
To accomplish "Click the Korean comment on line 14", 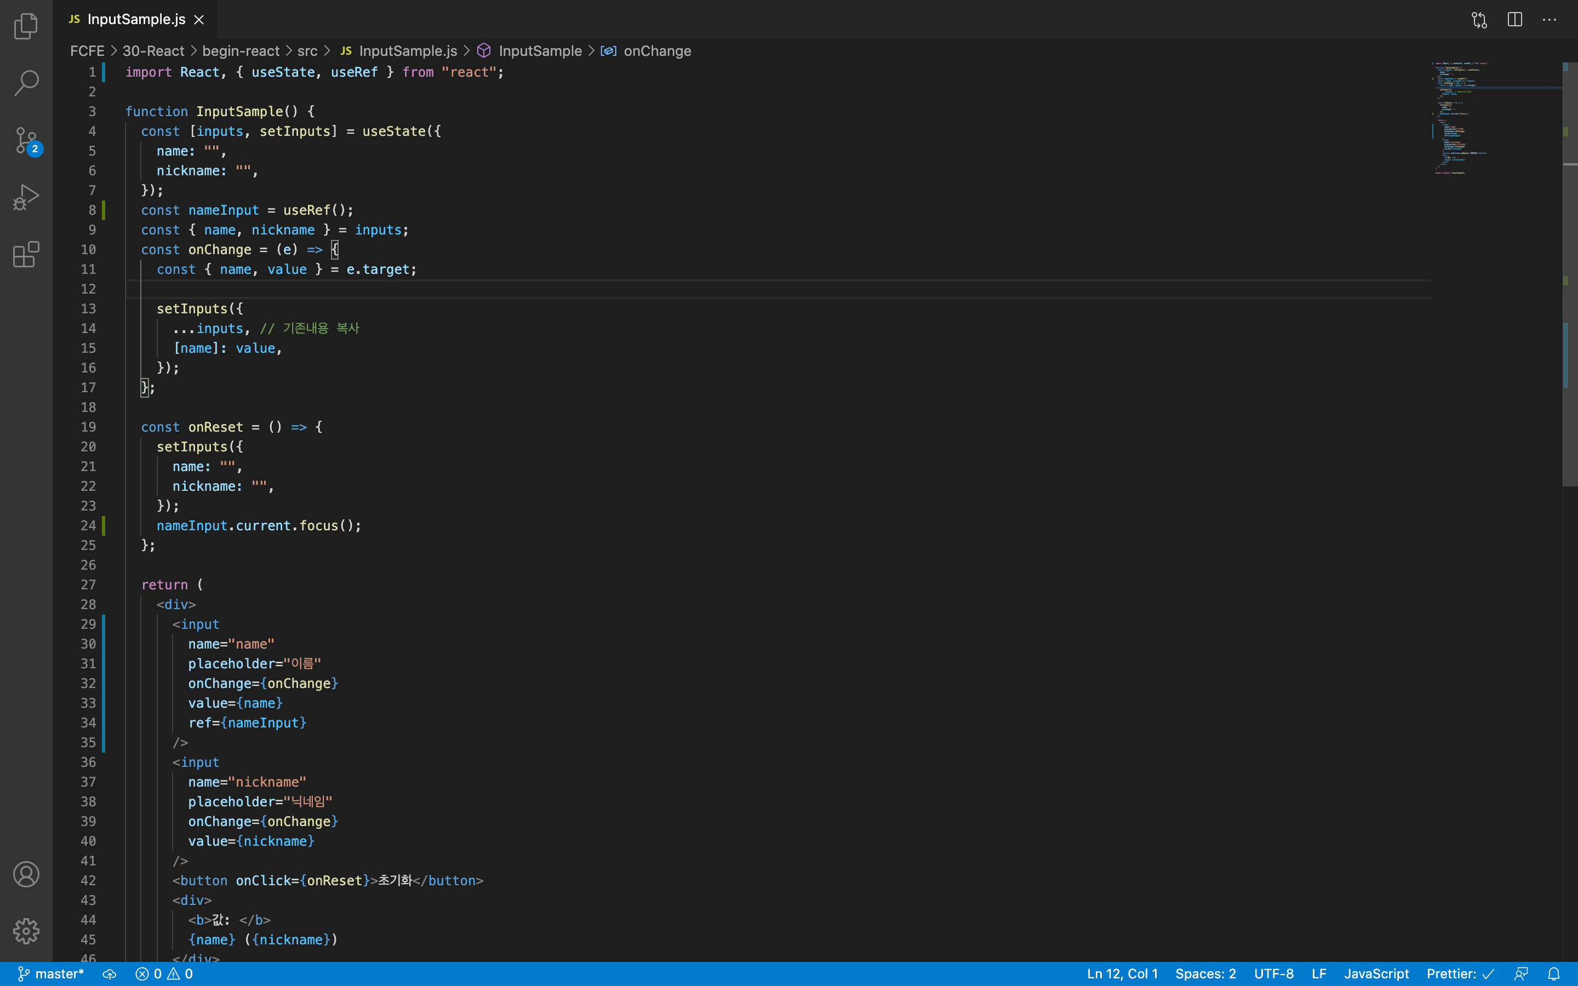I will 310,329.
